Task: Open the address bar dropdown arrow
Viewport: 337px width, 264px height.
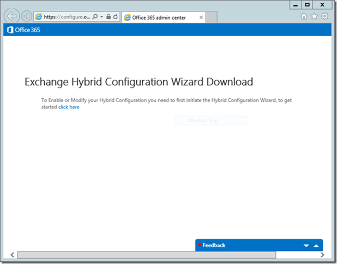Action: pyautogui.click(x=101, y=17)
